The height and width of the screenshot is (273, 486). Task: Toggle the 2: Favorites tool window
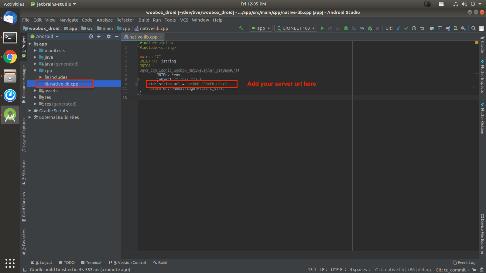(24, 242)
